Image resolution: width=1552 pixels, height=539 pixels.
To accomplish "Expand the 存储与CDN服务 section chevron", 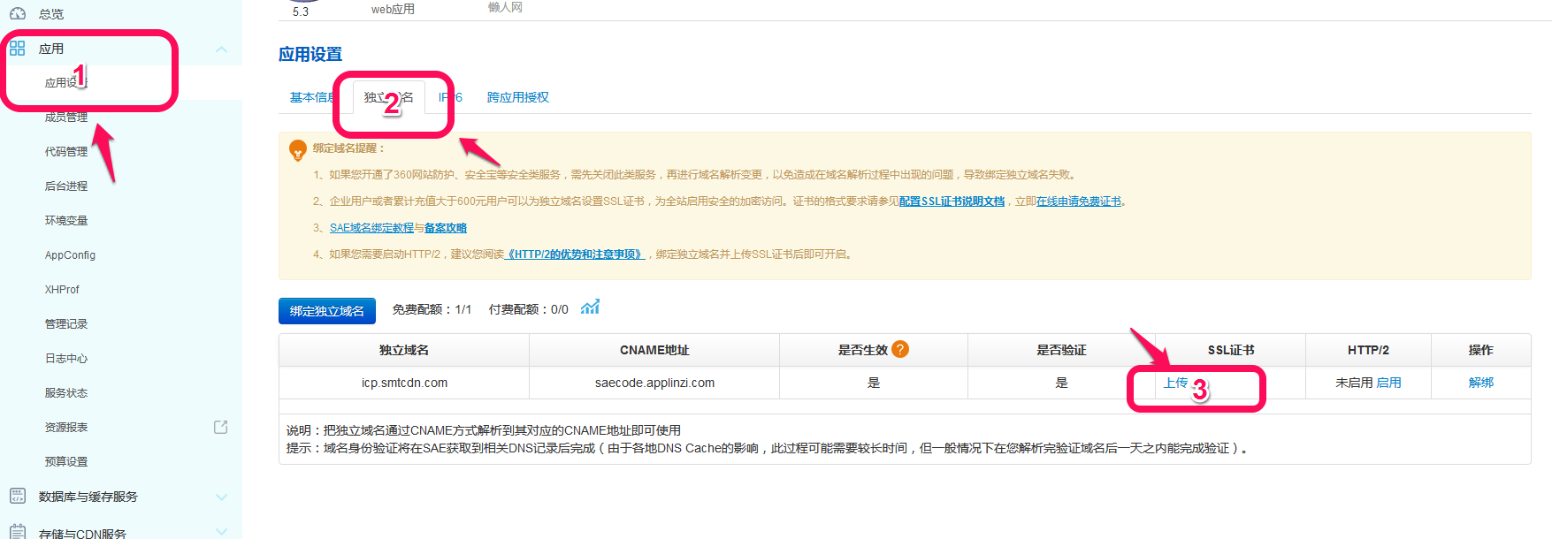I will [x=222, y=532].
